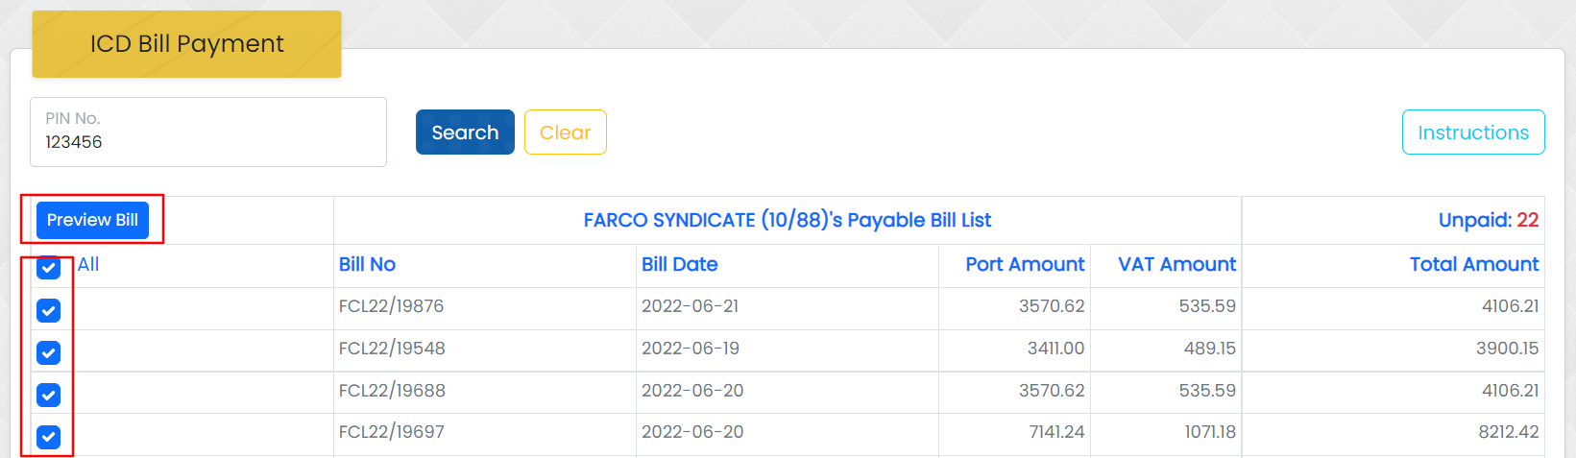Viewport: 1576px width, 458px height.
Task: Click the Preview Bill button
Action: coord(92,220)
